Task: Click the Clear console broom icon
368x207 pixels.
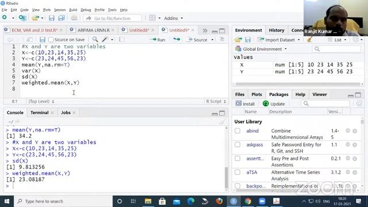Action: point(222,121)
